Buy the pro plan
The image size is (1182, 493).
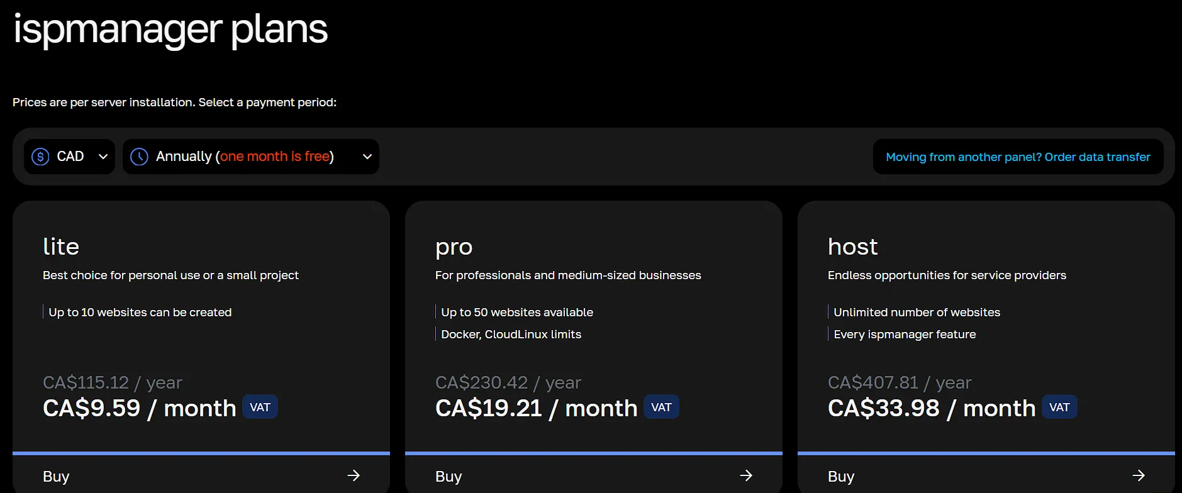(x=594, y=476)
